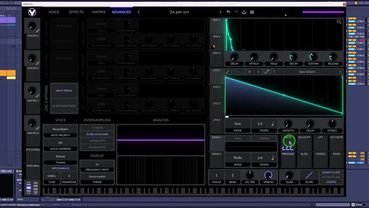Click the LFO phase slider handle
The width and height of the screenshot is (369, 208).
click(x=227, y=117)
